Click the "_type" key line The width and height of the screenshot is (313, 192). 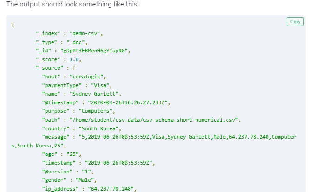(x=62, y=42)
